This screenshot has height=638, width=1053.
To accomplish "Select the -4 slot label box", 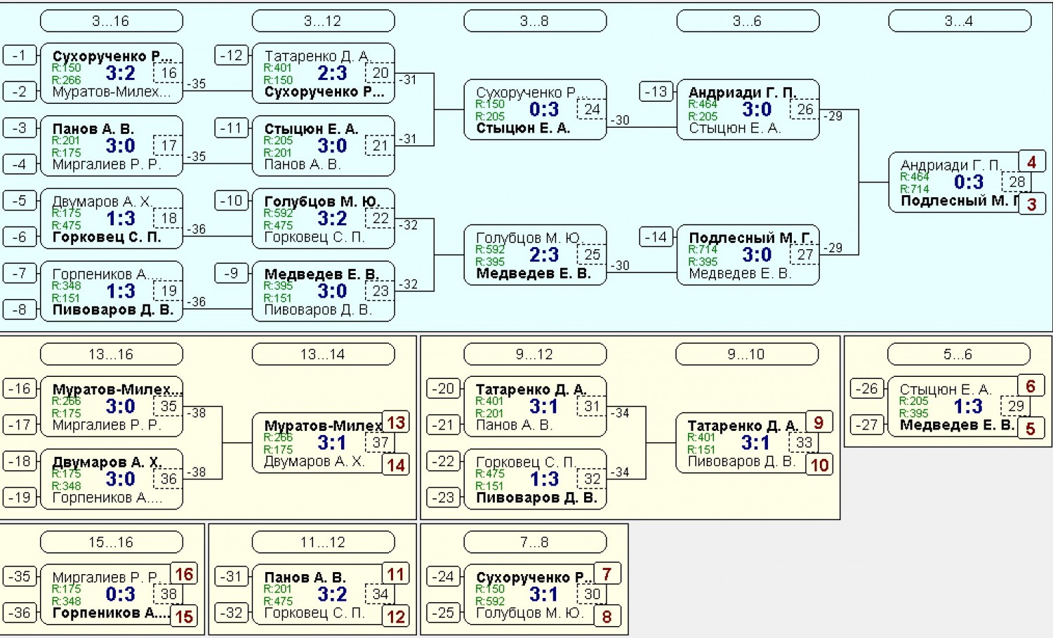I will pos(20,164).
